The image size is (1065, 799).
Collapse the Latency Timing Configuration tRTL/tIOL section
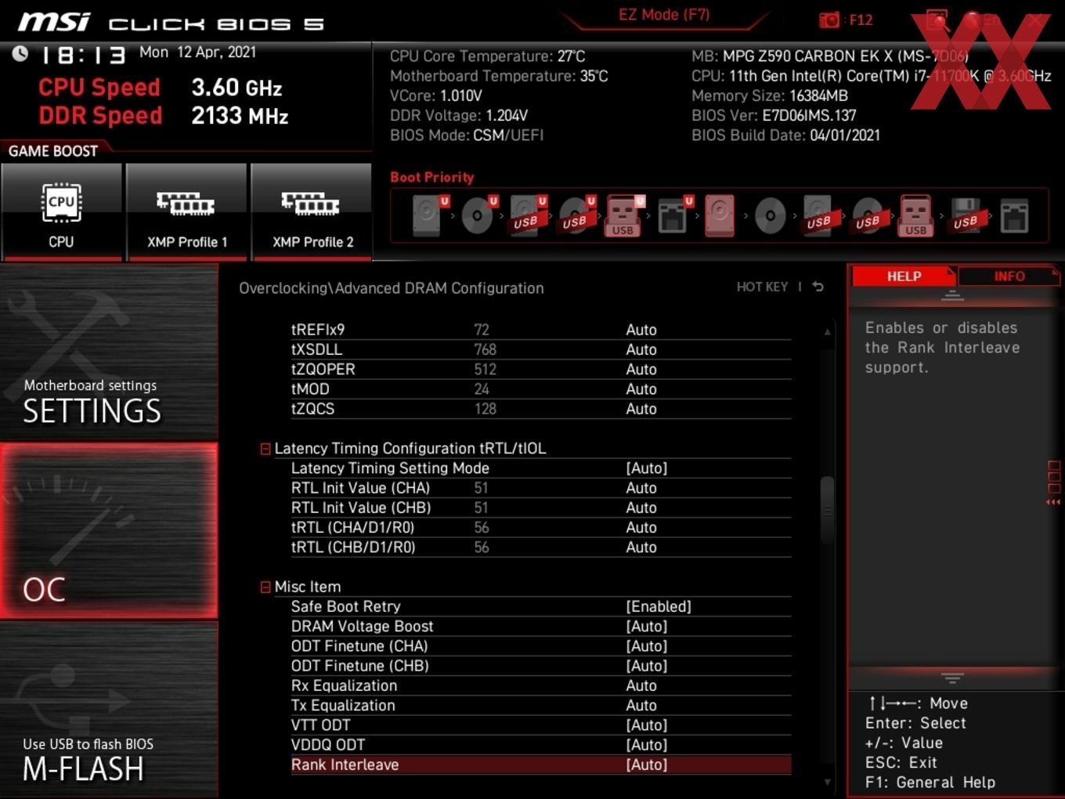coord(265,449)
